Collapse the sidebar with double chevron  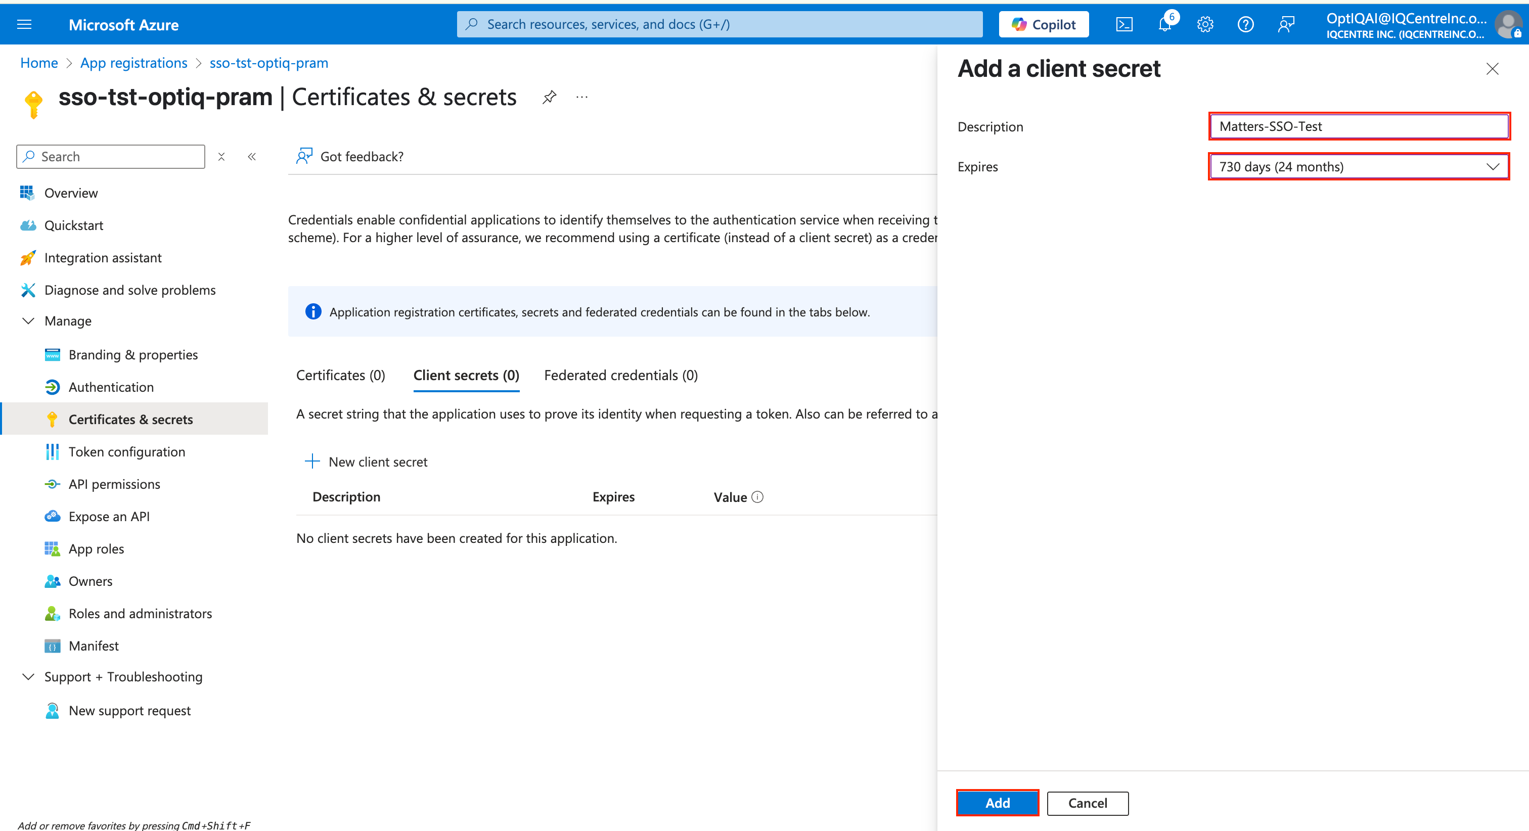[x=252, y=157]
